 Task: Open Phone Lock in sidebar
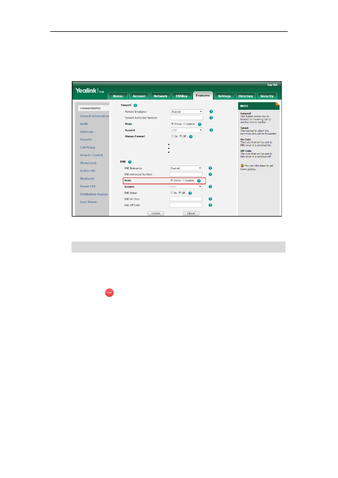[88, 163]
